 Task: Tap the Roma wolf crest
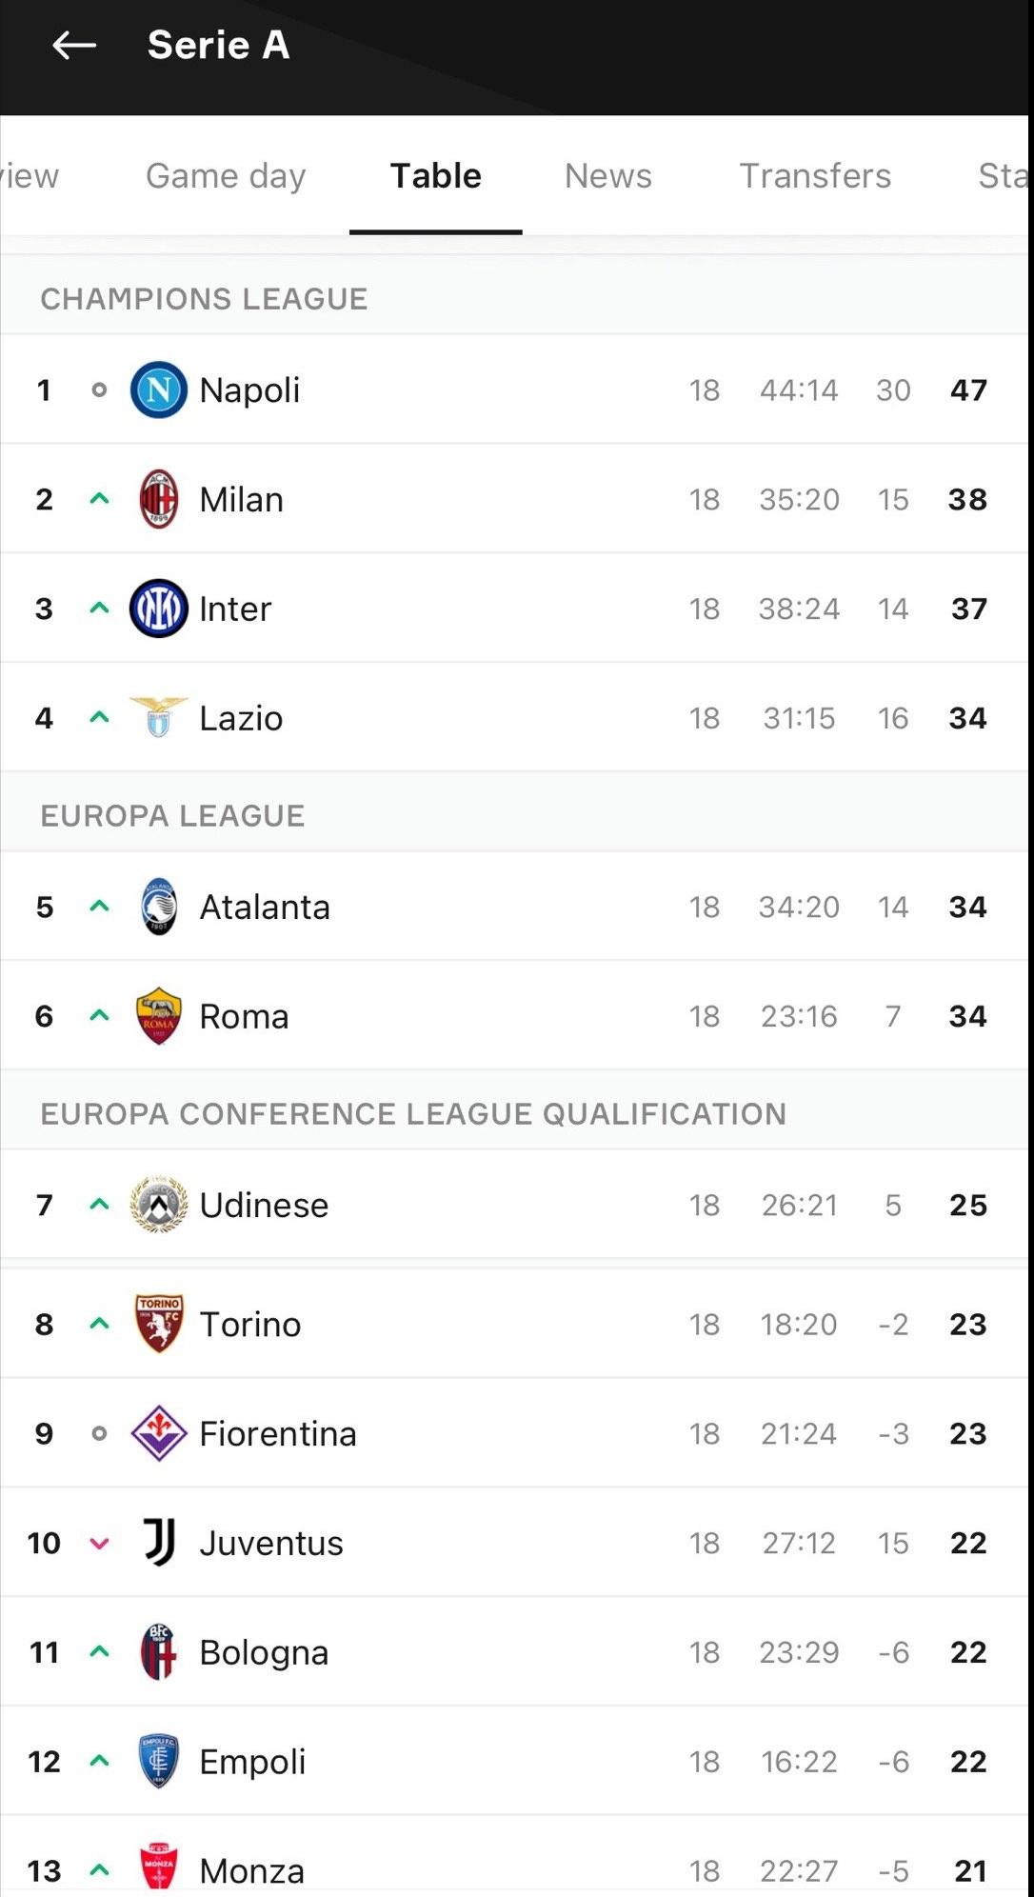click(158, 1016)
